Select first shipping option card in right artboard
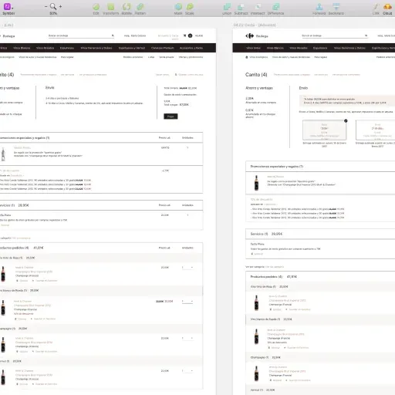 (x=325, y=130)
